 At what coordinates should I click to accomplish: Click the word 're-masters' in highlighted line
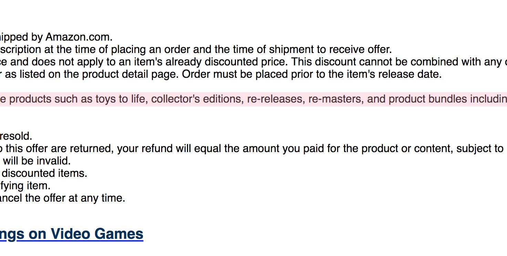point(336,99)
